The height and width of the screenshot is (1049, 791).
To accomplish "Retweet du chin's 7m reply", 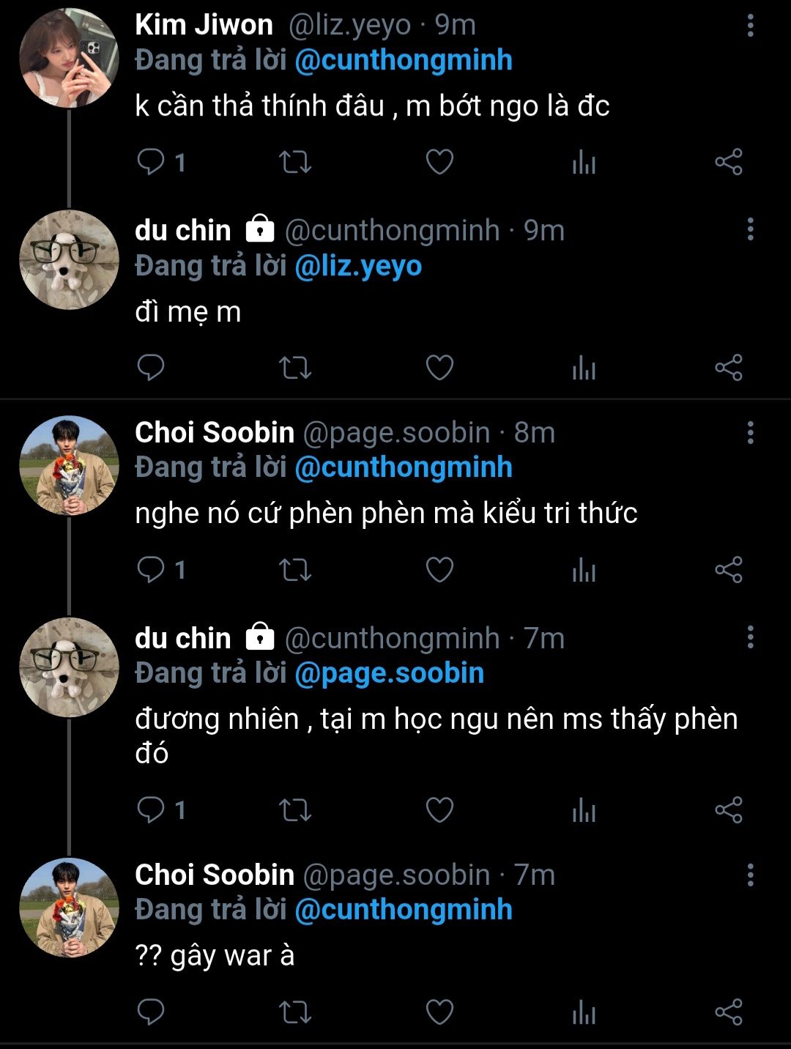I will [x=295, y=810].
